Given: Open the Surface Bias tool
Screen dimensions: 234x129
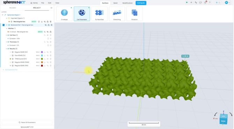Looking at the screenshot, I should coord(100,14).
